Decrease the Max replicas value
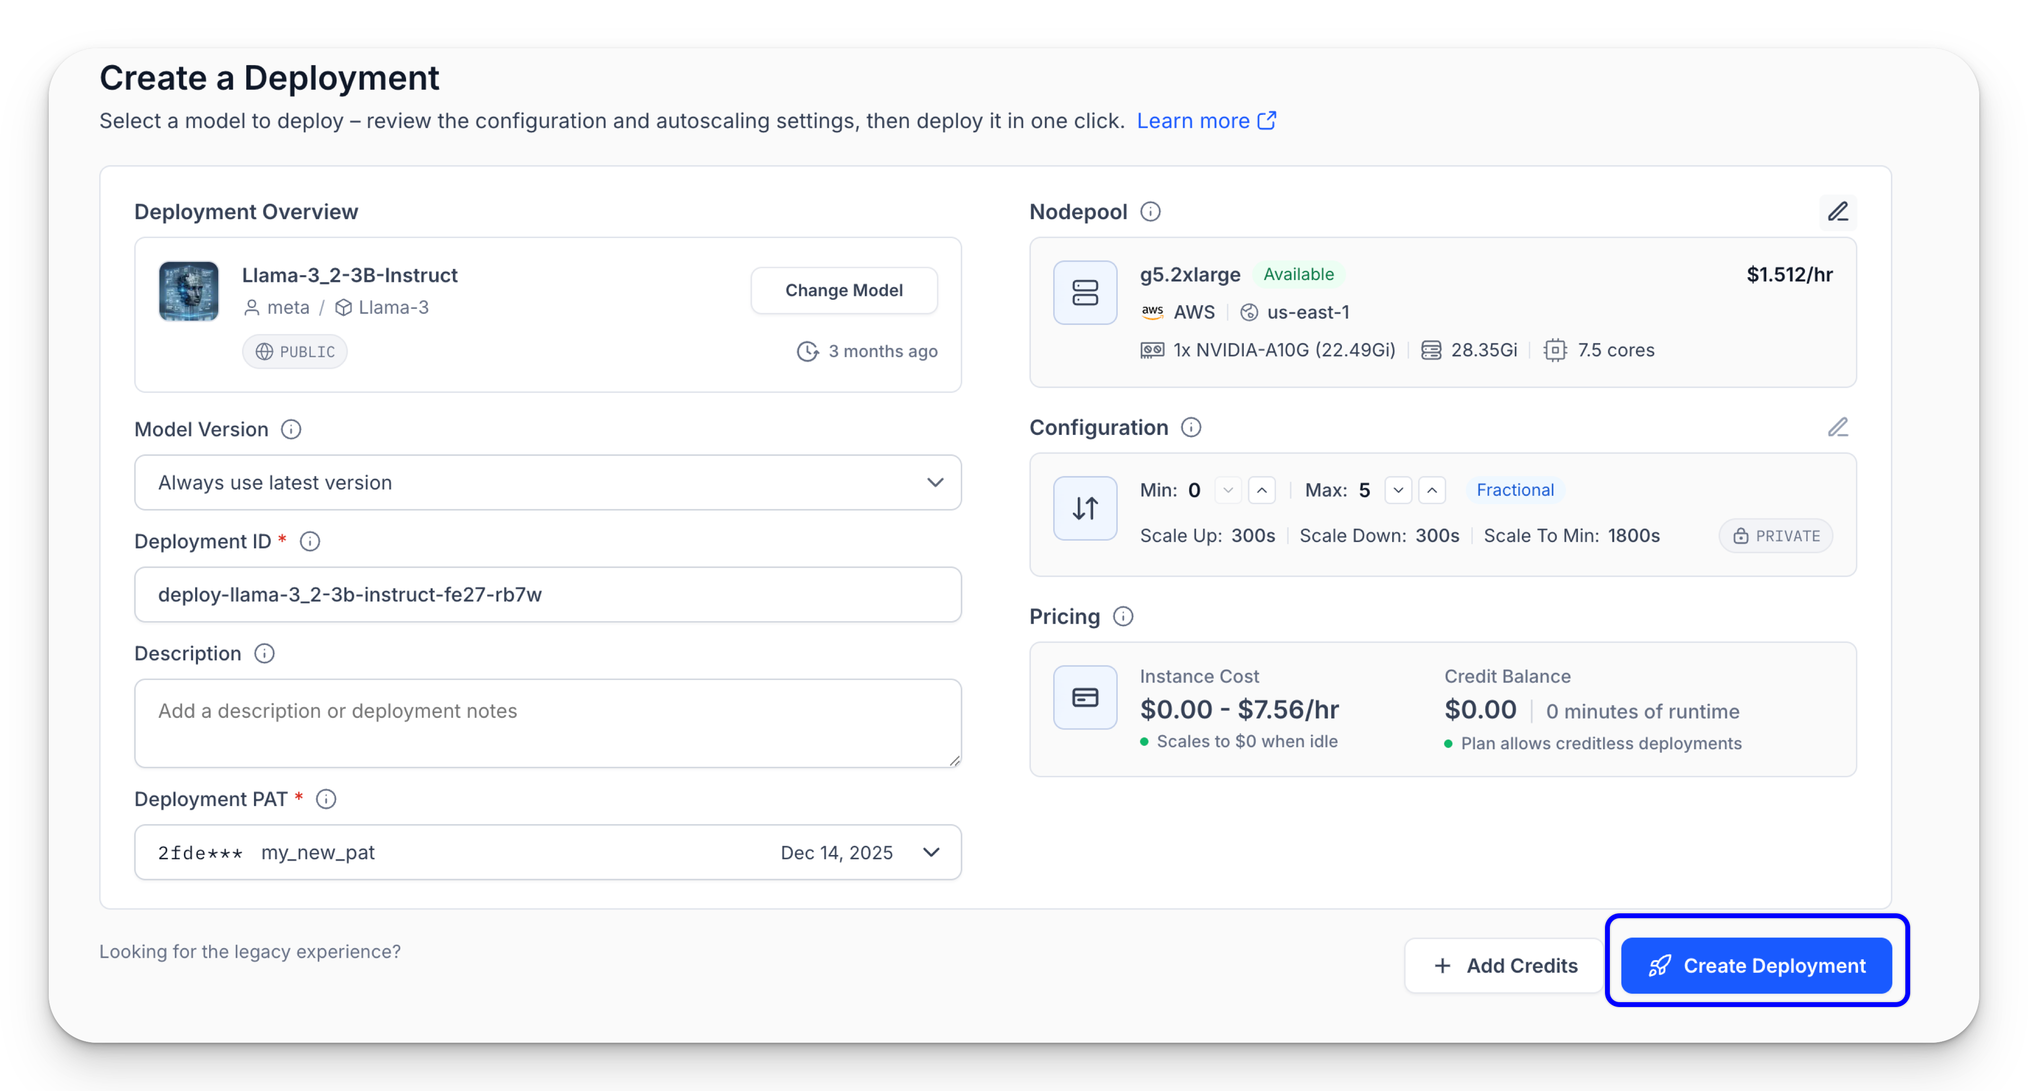The height and width of the screenshot is (1091, 2028). pos(1398,490)
